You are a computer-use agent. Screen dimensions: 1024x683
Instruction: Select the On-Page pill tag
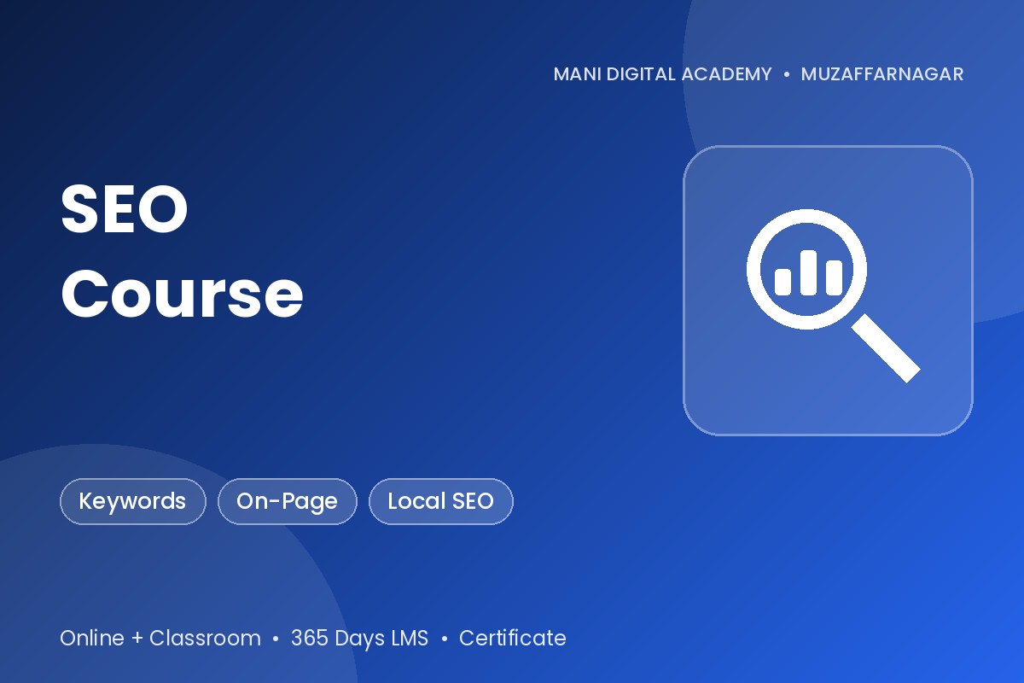(288, 501)
